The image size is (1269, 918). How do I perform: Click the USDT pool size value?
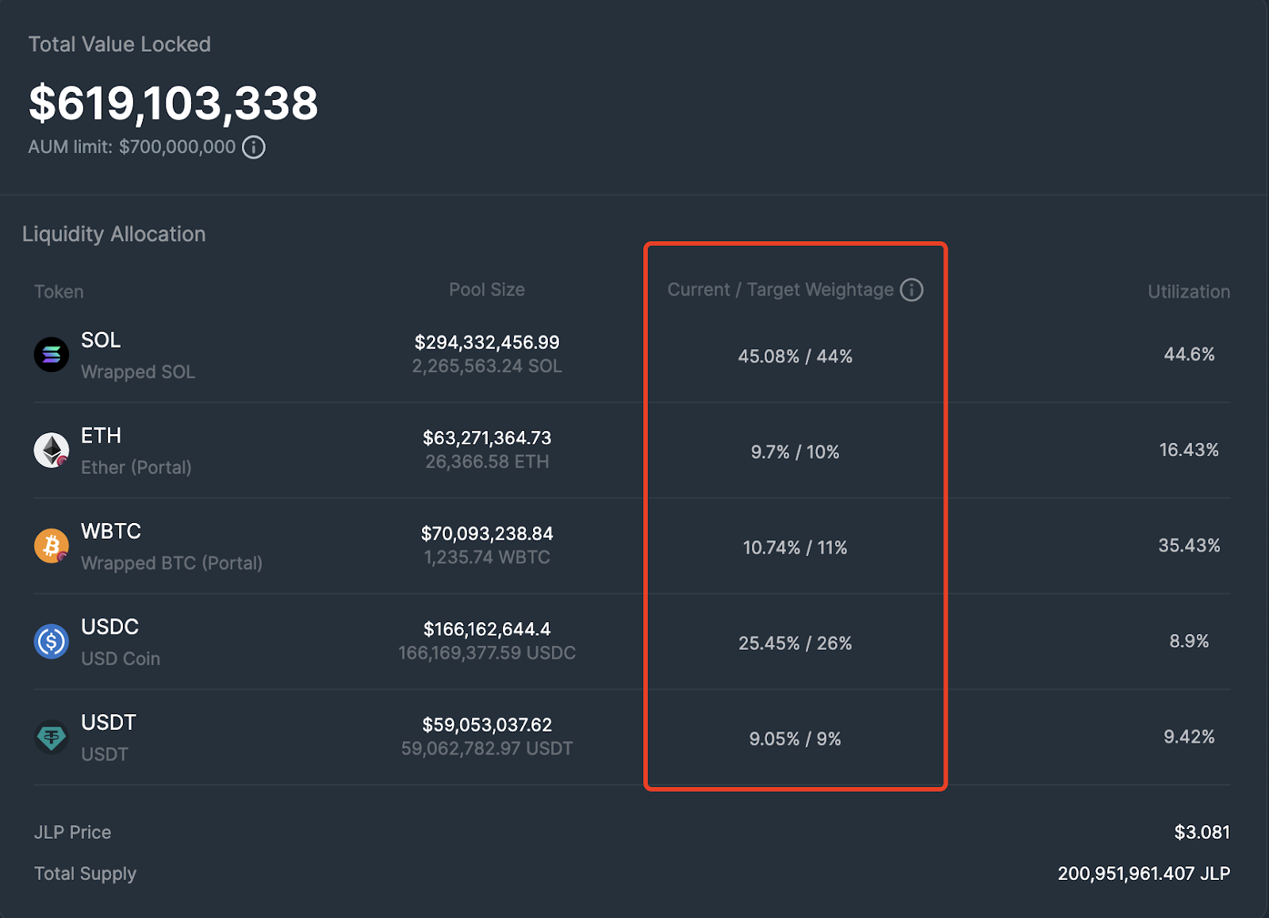point(487,725)
